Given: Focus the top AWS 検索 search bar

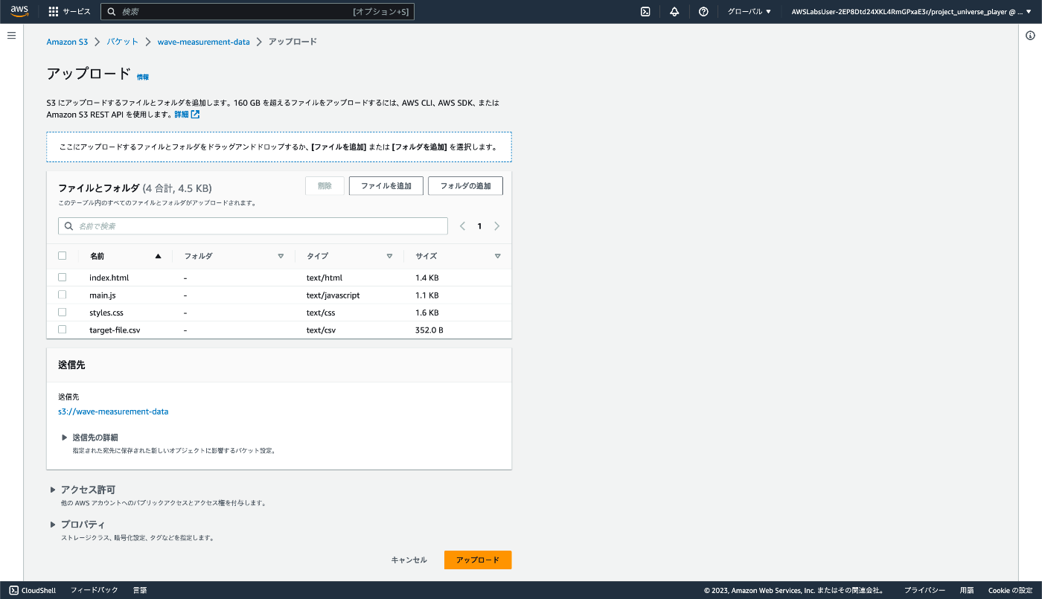Looking at the screenshot, I should 258,12.
